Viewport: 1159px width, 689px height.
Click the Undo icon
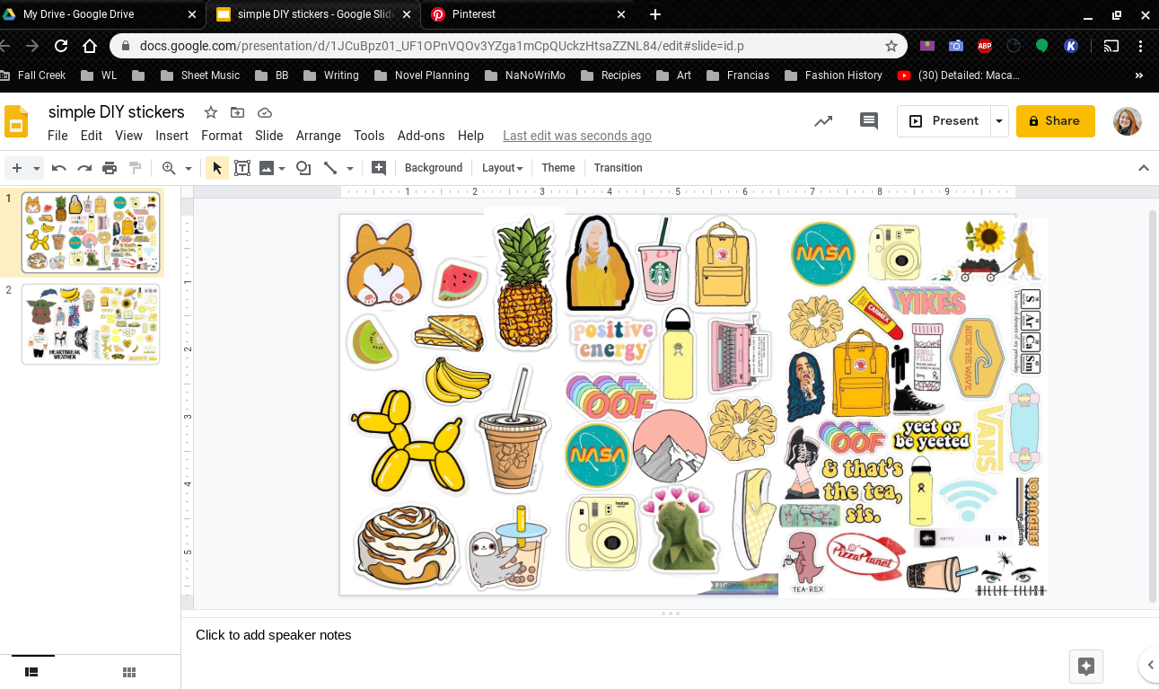58,167
